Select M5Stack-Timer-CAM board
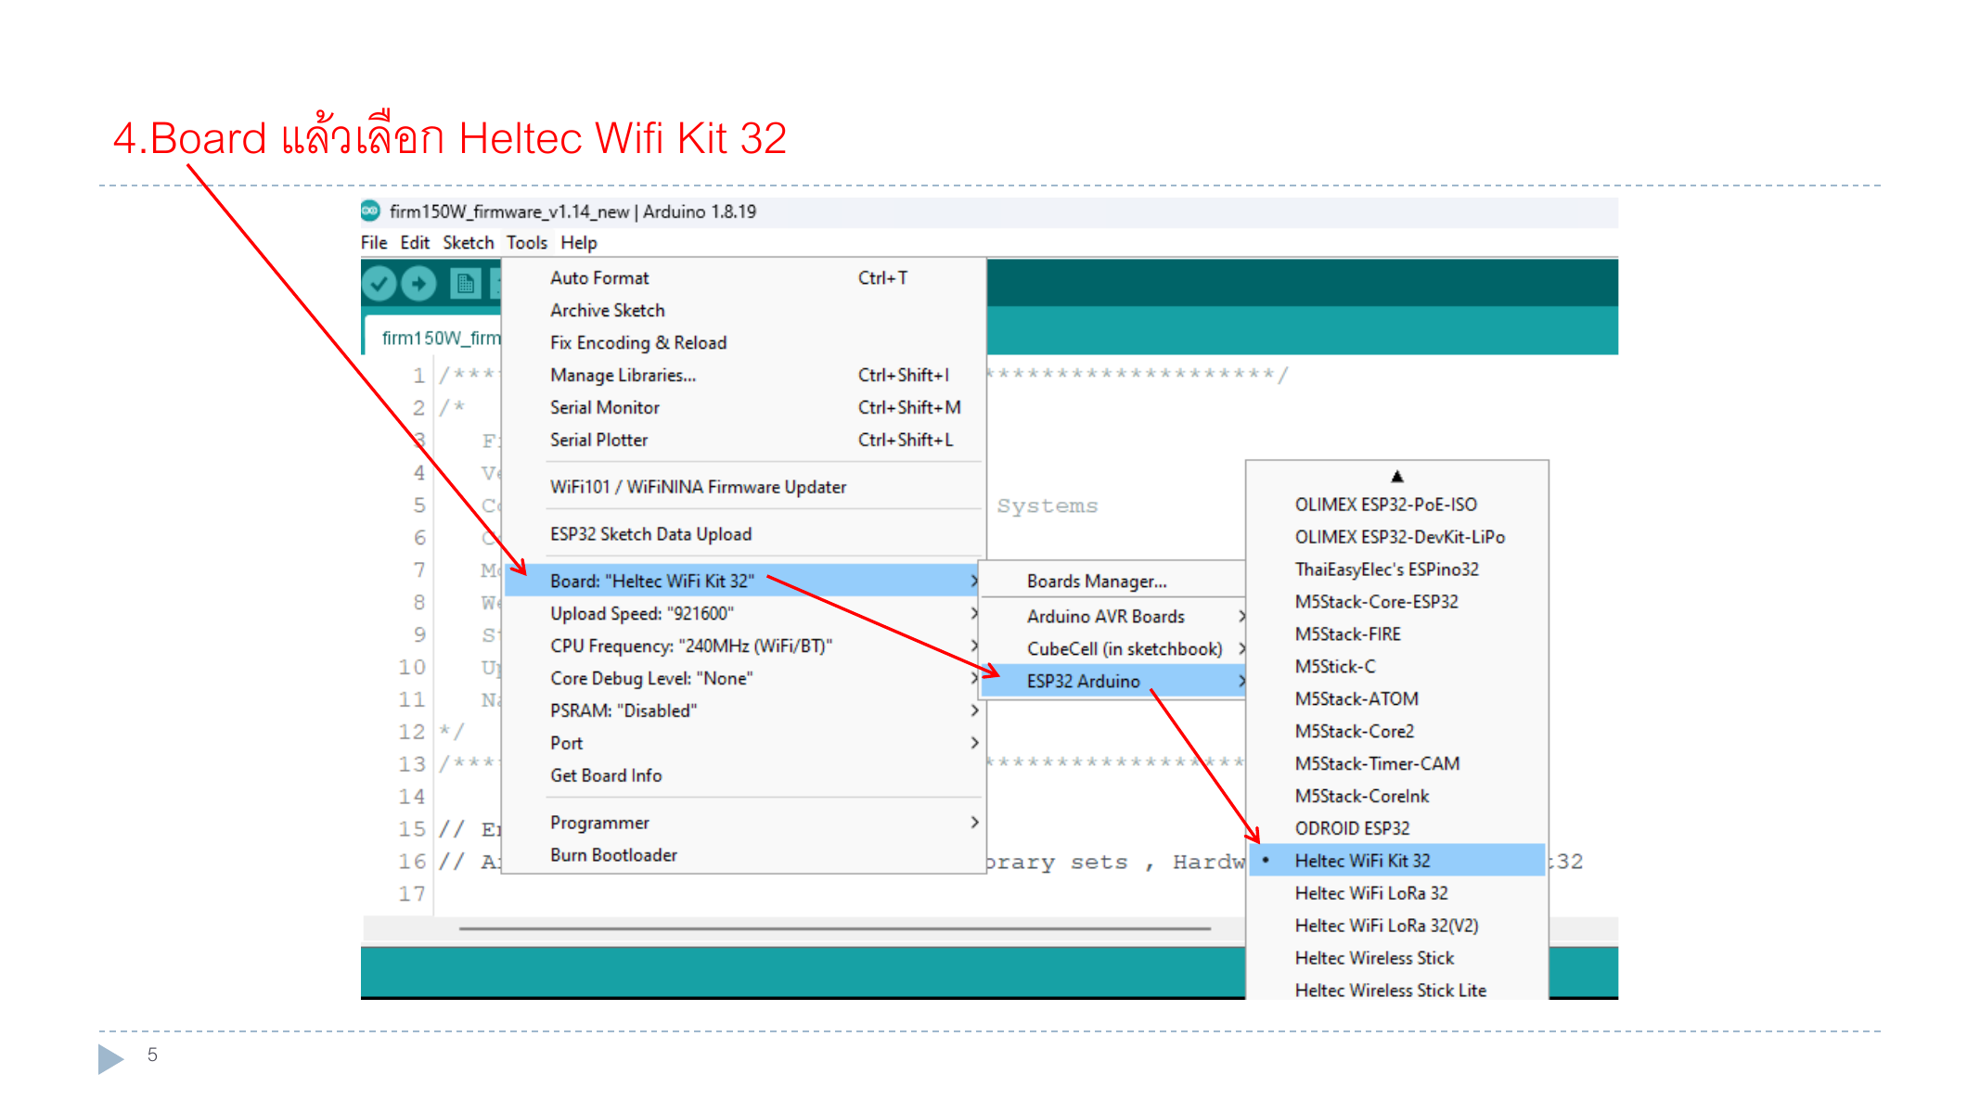This screenshot has height=1113, width=1980. click(1397, 764)
